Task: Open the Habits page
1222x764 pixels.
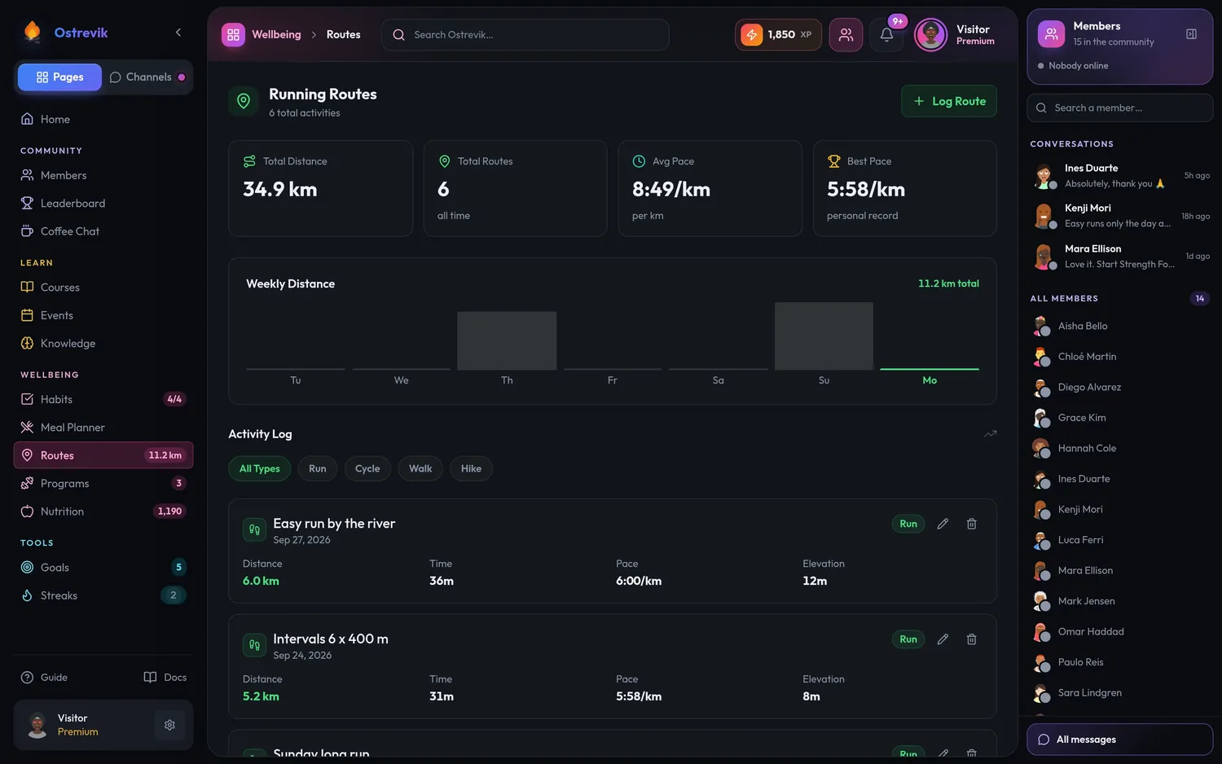Action: coord(103,399)
